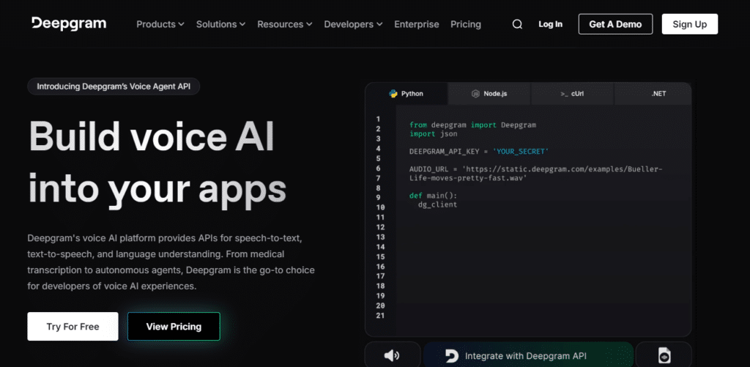
Task: Click the Sign Up button
Action: [x=690, y=24]
